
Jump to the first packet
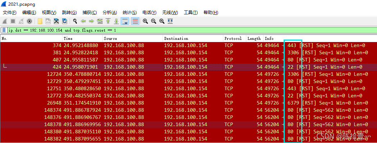click(x=108, y=21)
